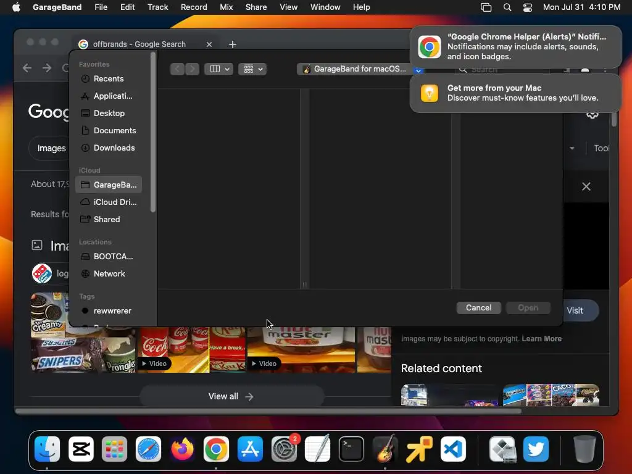
Task: Select the GarageBand iCloud folder in sidebar
Action: pyautogui.click(x=109, y=185)
